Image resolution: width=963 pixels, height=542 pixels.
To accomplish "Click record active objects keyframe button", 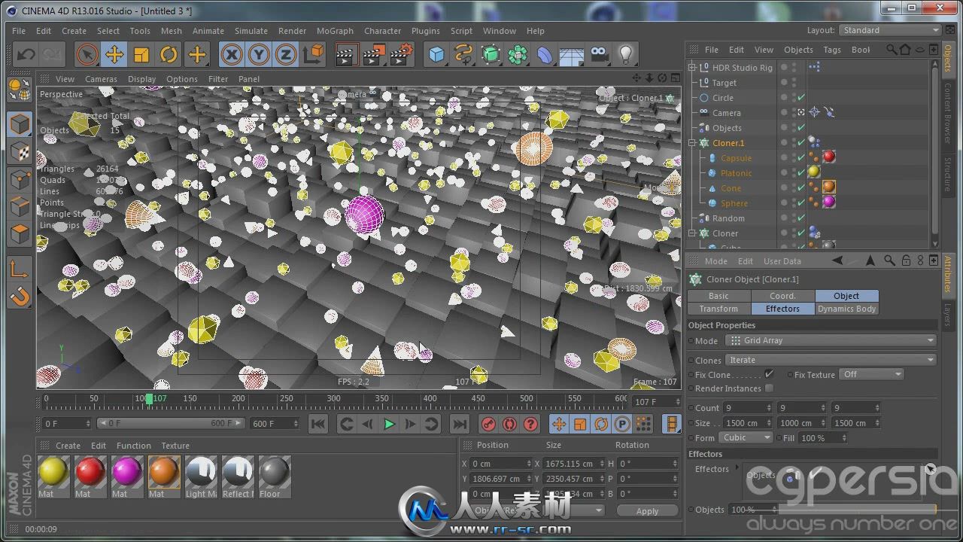I will point(488,424).
